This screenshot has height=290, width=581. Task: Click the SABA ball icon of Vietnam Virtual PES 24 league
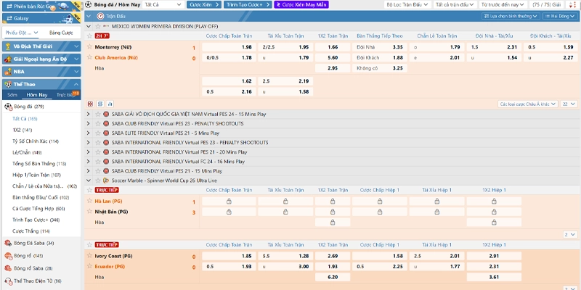[106, 115]
